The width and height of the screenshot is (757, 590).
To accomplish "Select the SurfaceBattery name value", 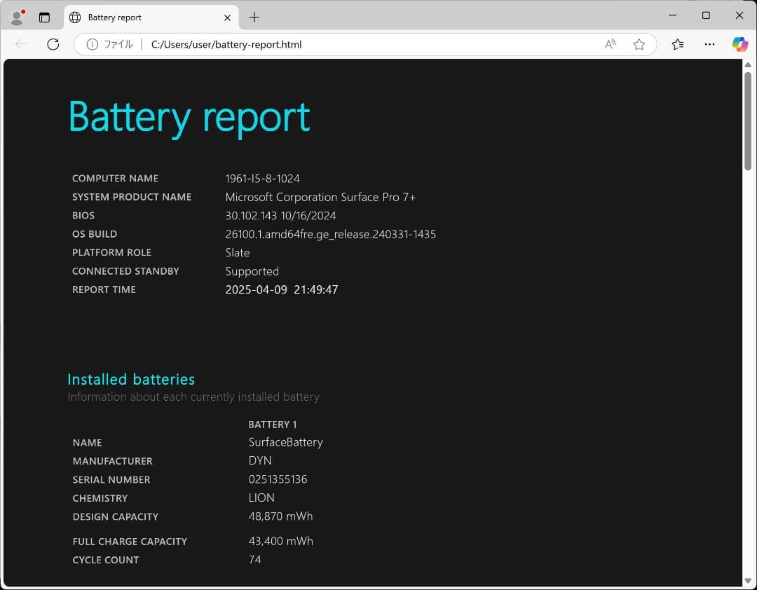I will point(285,442).
